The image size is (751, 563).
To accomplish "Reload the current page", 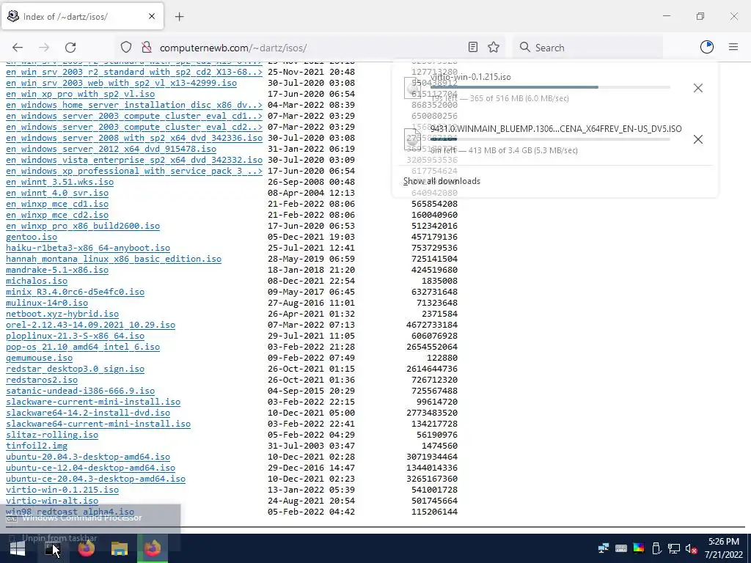I will pyautogui.click(x=70, y=48).
